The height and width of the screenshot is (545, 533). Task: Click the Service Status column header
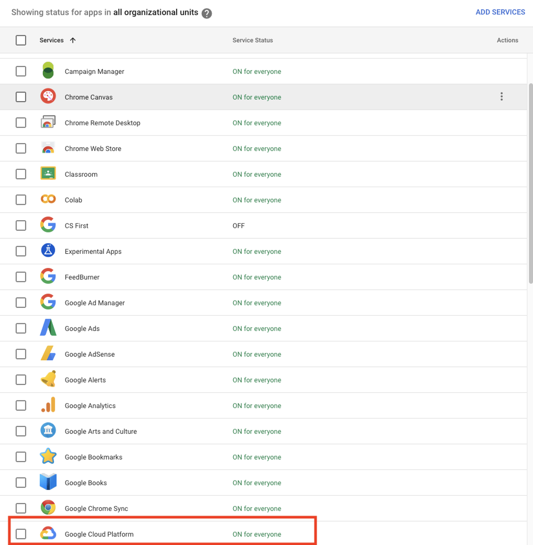(x=252, y=40)
